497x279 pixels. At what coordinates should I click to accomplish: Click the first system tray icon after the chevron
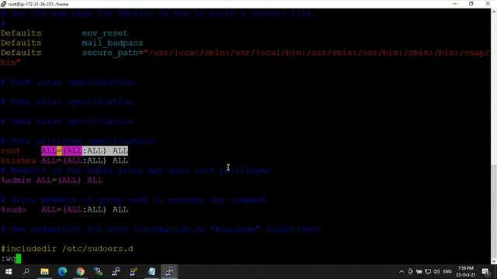pyautogui.click(x=411, y=271)
